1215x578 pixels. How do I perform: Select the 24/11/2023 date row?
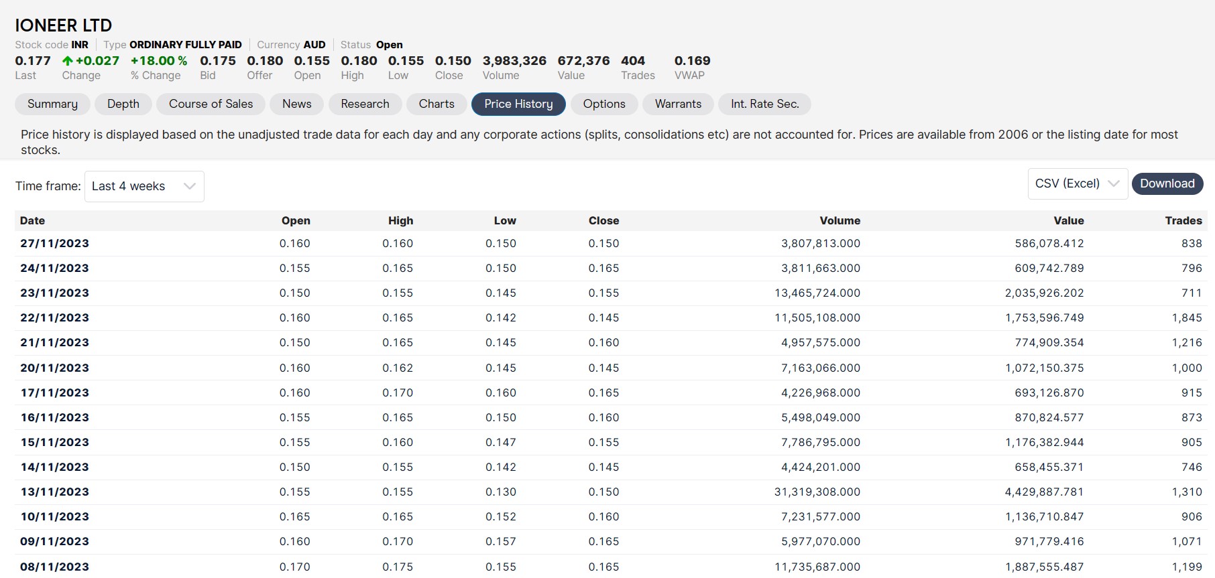pos(611,268)
